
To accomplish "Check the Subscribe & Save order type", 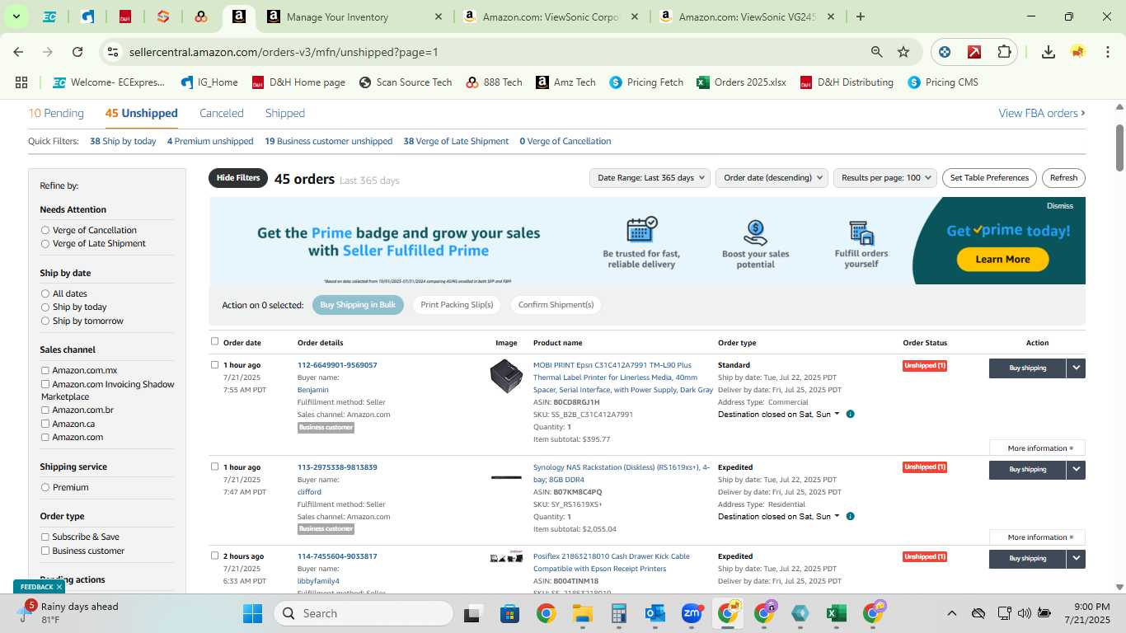I will [x=45, y=537].
